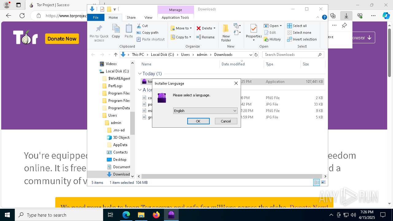Expand the Copy to dropdown
This screenshot has width=393, height=221.
(x=190, y=37)
